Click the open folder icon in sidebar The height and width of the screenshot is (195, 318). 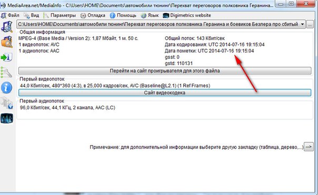(x=7, y=42)
